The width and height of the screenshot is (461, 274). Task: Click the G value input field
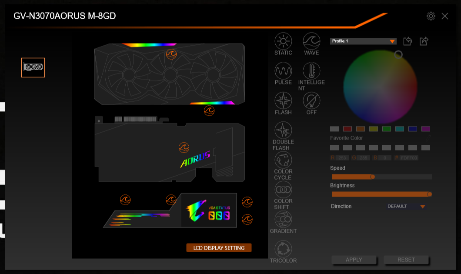(364, 158)
